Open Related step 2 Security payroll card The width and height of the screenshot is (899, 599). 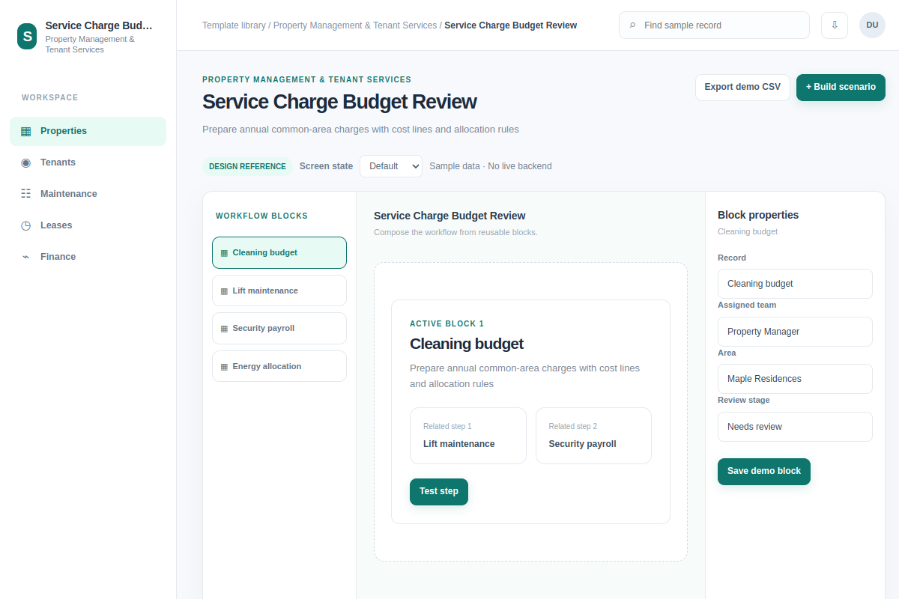pos(593,436)
